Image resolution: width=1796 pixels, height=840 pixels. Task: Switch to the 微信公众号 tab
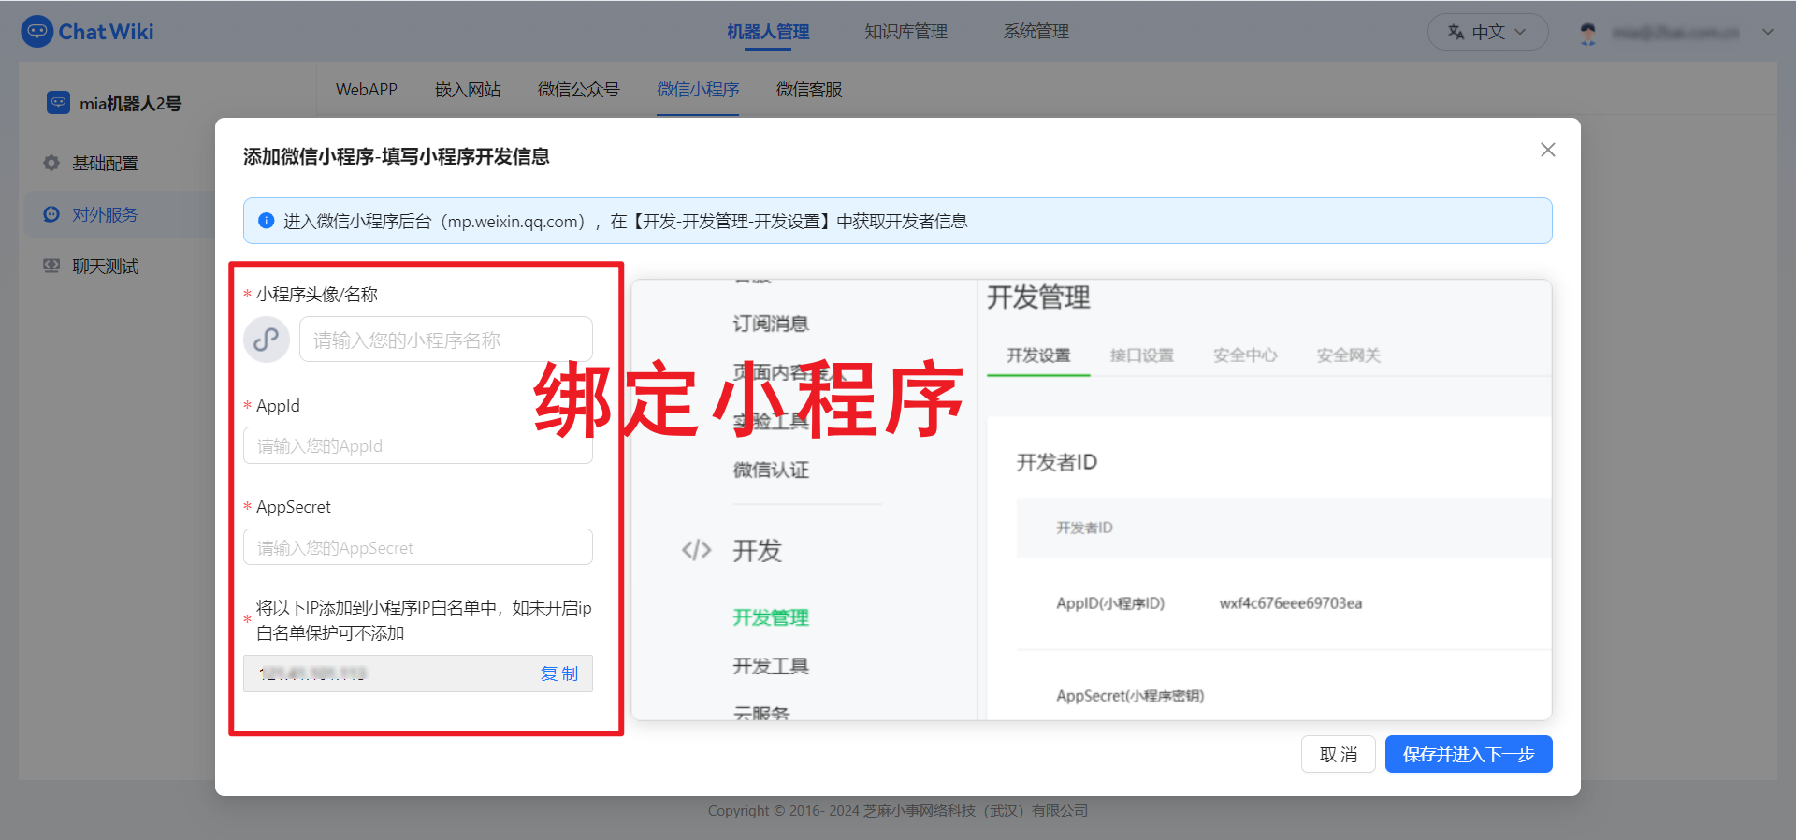(578, 90)
